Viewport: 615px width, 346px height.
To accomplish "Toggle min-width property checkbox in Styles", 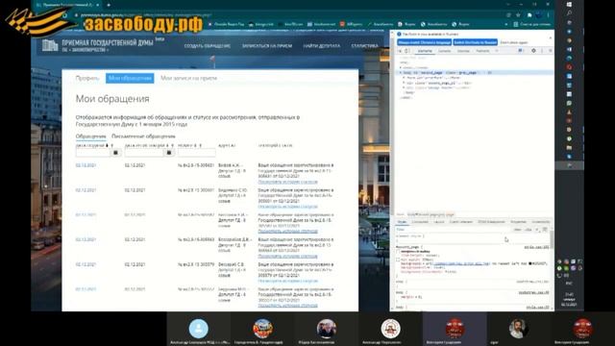I will [398, 259].
